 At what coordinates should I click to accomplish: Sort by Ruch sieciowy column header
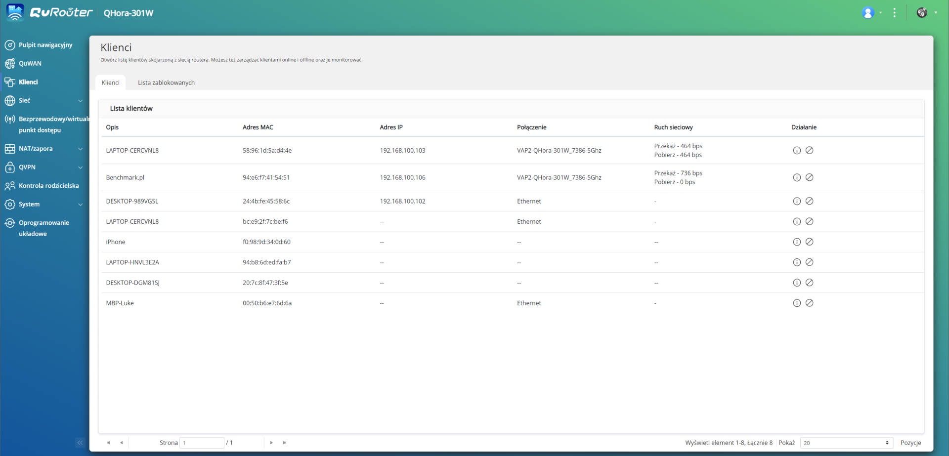[x=673, y=127]
